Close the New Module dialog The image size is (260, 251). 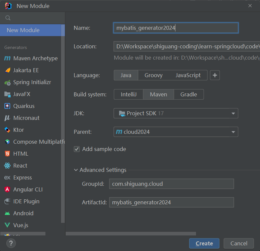[x=250, y=6]
